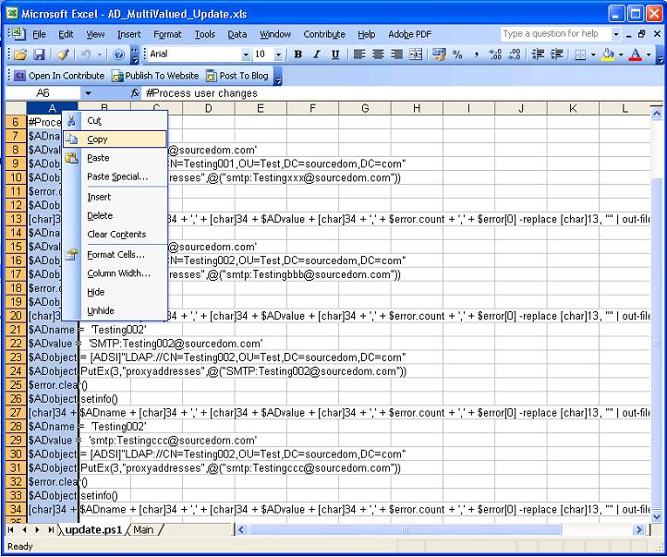
Task: Click the Save icon in toolbar
Action: coord(39,55)
